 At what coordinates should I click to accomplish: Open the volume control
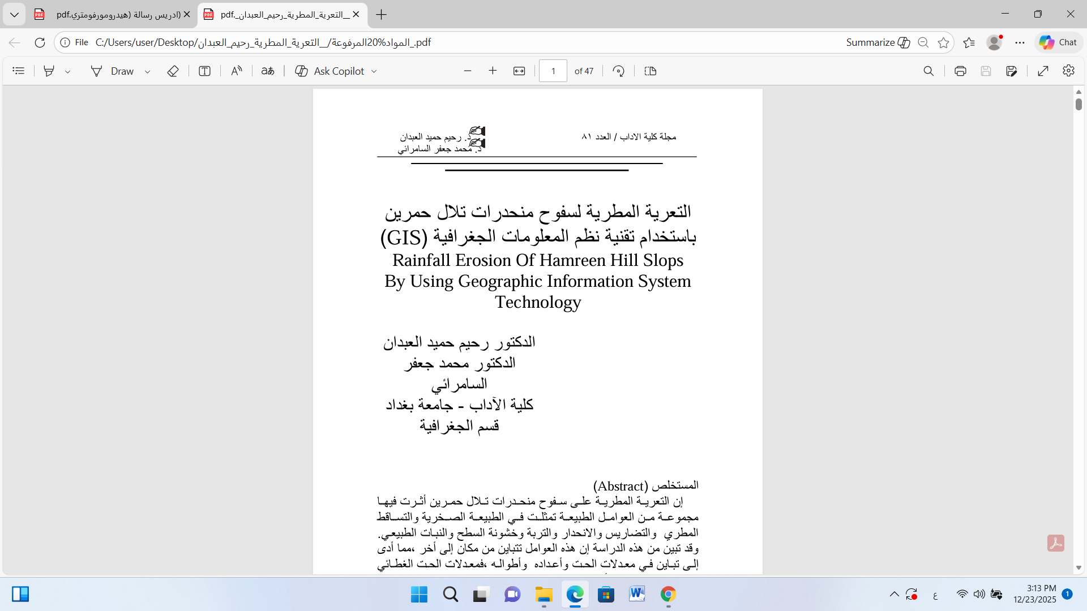[979, 594]
